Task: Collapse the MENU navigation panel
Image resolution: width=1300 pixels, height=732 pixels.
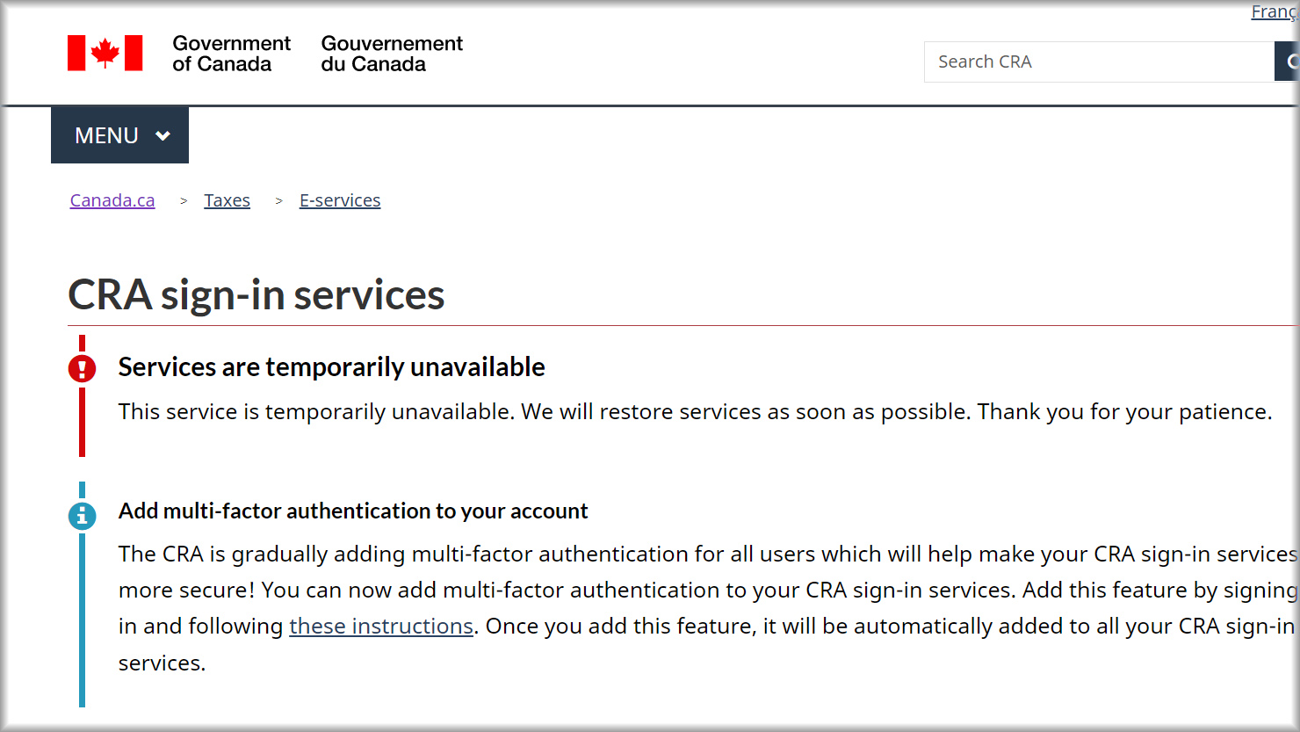Action: [x=119, y=134]
